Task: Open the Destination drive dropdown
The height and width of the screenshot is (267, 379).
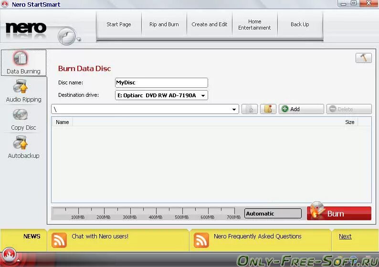Action: pyautogui.click(x=161, y=95)
